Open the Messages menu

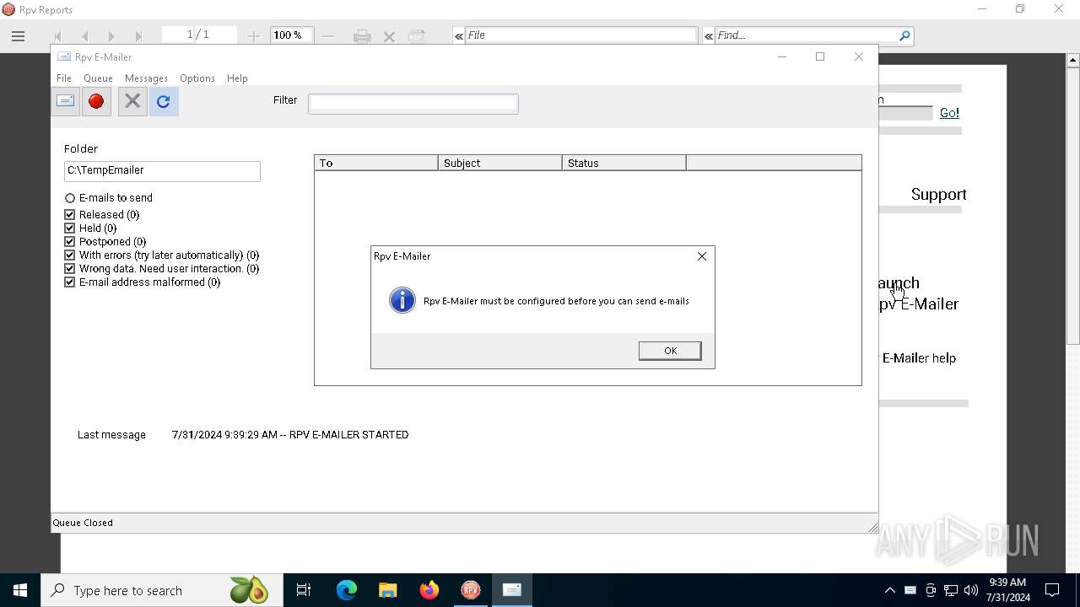[x=146, y=78]
